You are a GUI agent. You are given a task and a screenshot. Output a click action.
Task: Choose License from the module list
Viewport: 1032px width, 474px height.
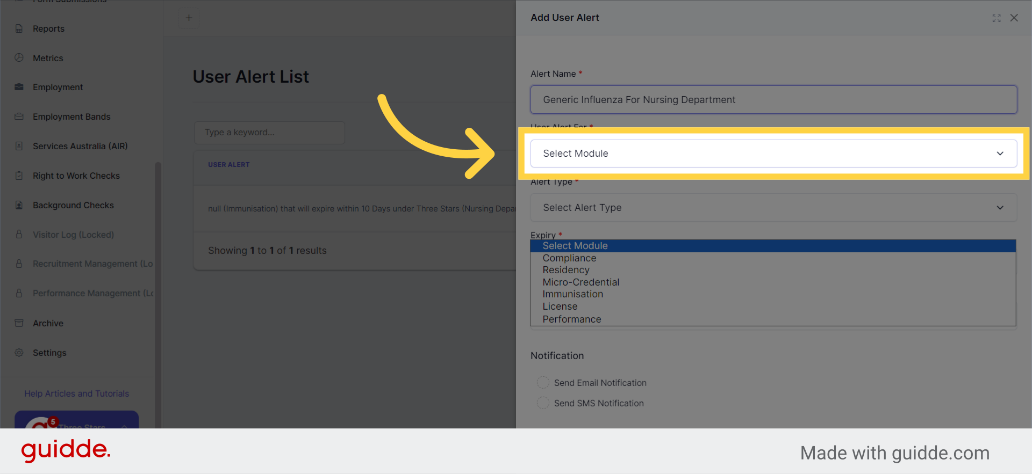[773, 307]
